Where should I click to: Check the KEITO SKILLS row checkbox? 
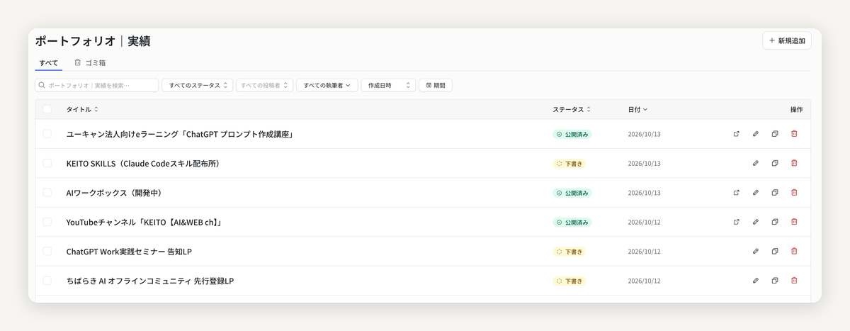pyautogui.click(x=47, y=163)
